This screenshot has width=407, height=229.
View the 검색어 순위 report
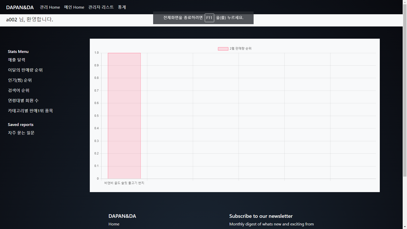[18, 90]
